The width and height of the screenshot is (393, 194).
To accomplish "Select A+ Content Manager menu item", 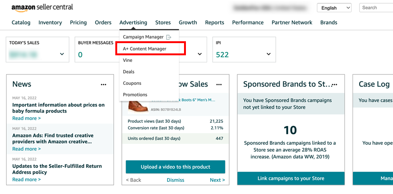I will pos(144,48).
